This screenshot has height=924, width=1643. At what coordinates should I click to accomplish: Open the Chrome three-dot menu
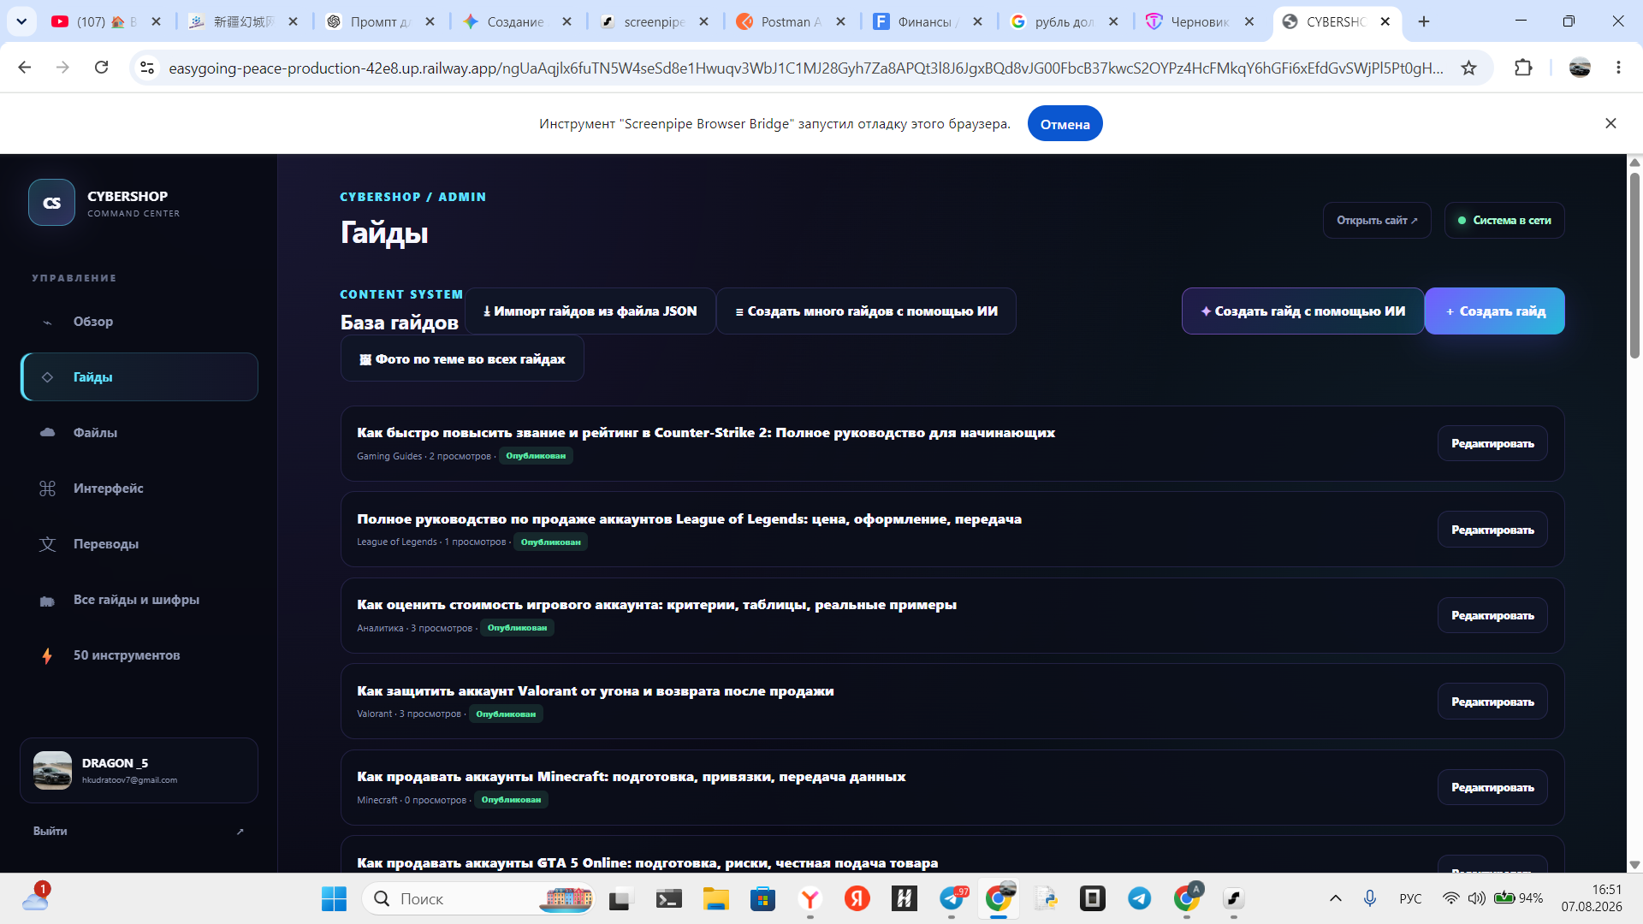[1618, 68]
